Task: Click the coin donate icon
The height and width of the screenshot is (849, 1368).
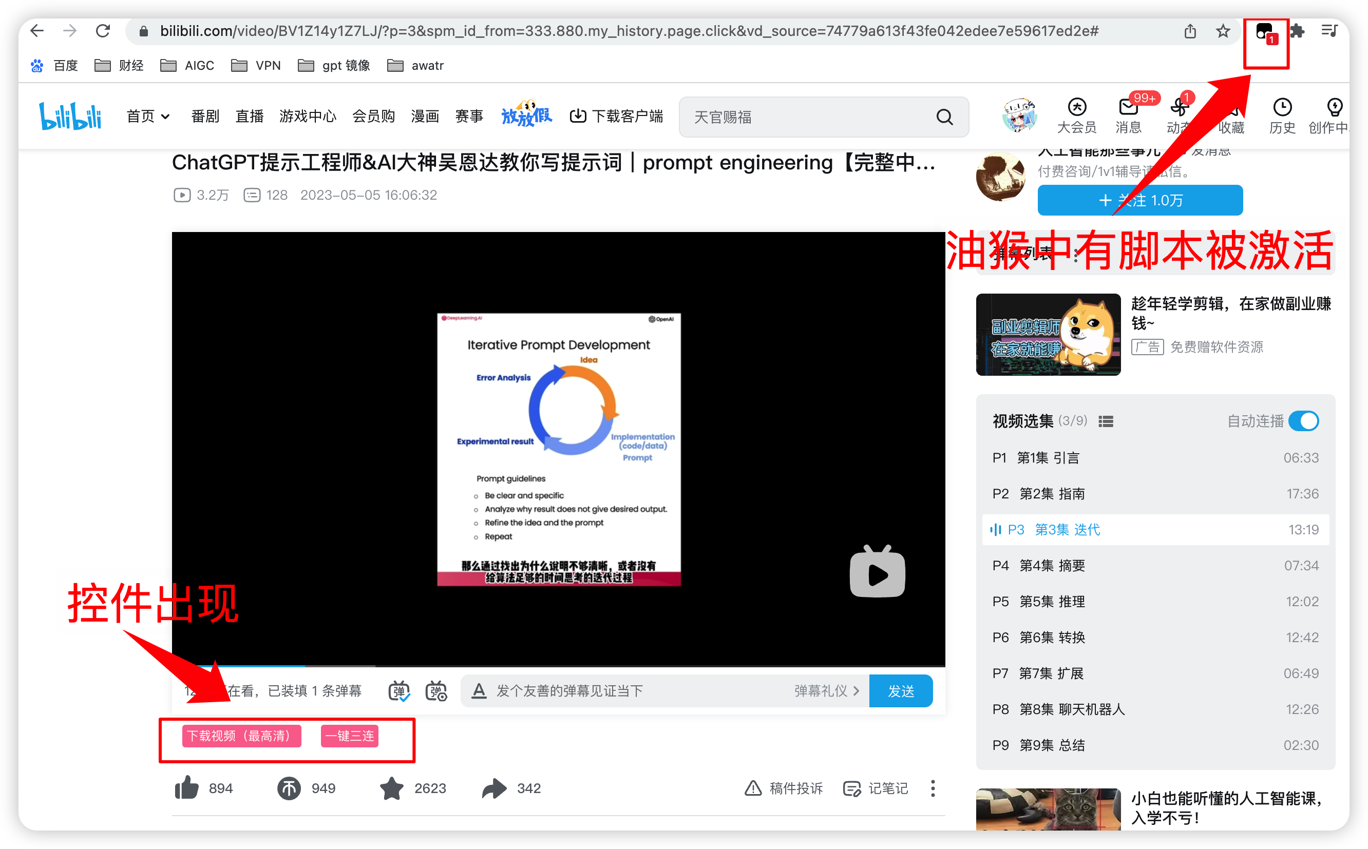Action: point(289,788)
